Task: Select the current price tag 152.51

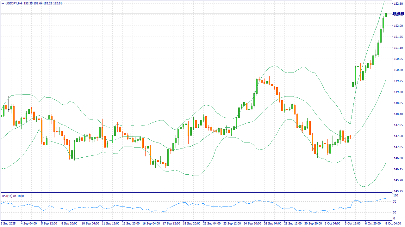Action: click(x=398, y=14)
